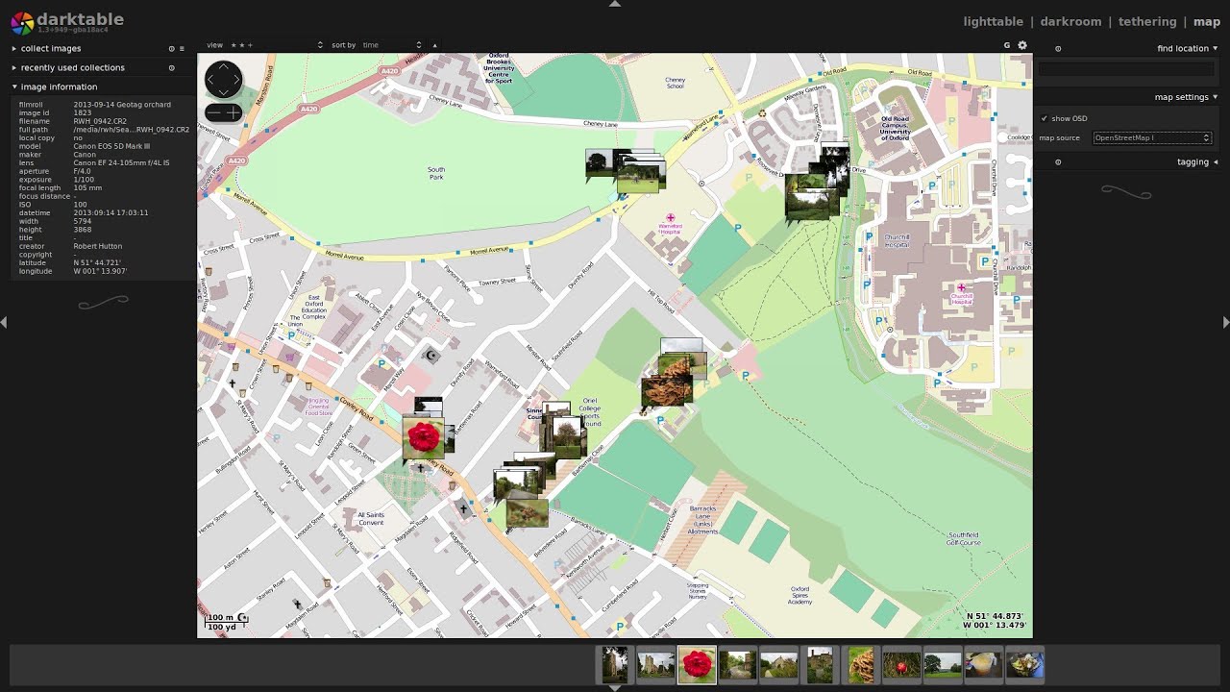1230x692 pixels.
Task: Click the find location search field
Action: point(1126,69)
